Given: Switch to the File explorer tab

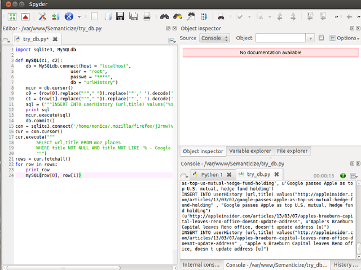Looking at the screenshot, I should tap(292, 151).
